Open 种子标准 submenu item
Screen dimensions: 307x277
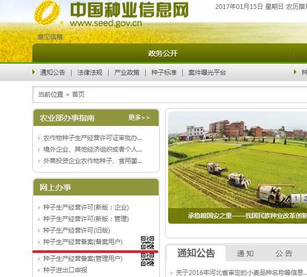(x=164, y=72)
